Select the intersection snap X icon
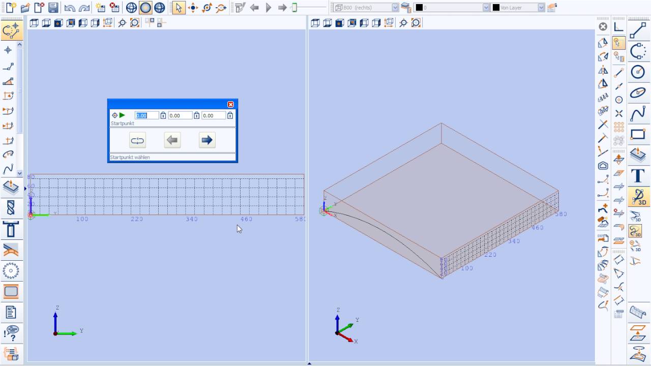This screenshot has height=366, width=651. [619, 113]
